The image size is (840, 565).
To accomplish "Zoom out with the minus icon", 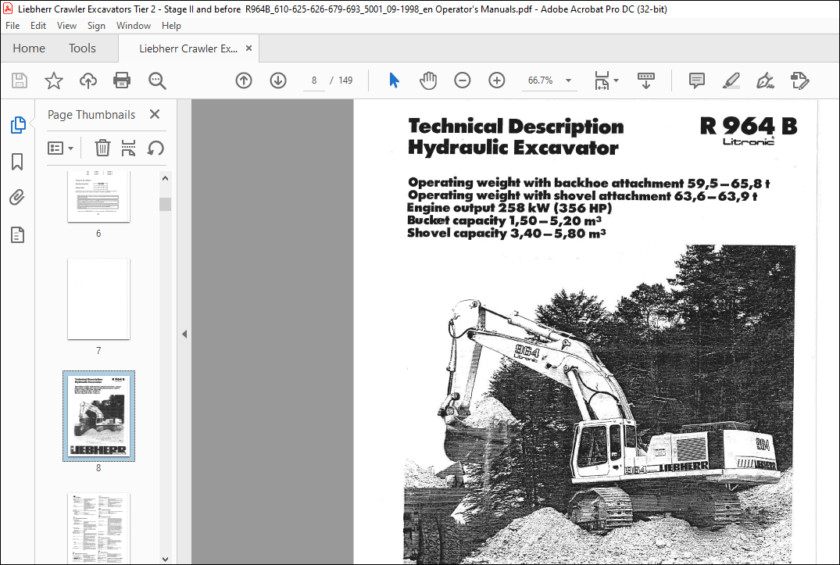I will 463,80.
